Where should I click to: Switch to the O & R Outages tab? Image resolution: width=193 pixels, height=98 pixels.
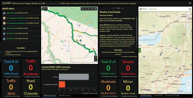pyautogui.click(x=158, y=95)
